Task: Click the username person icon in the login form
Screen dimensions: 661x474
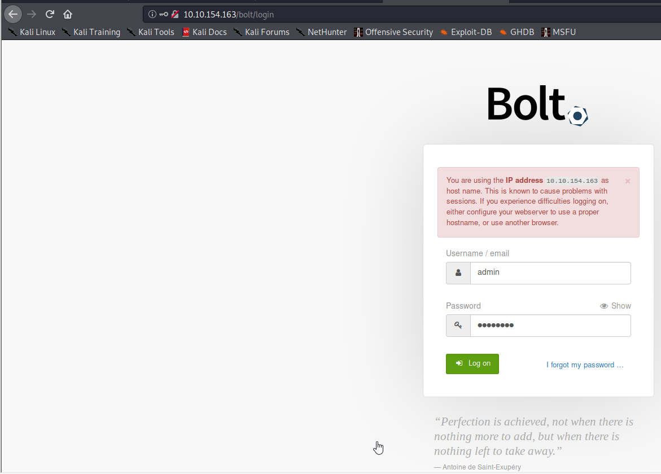Action: pyautogui.click(x=458, y=273)
